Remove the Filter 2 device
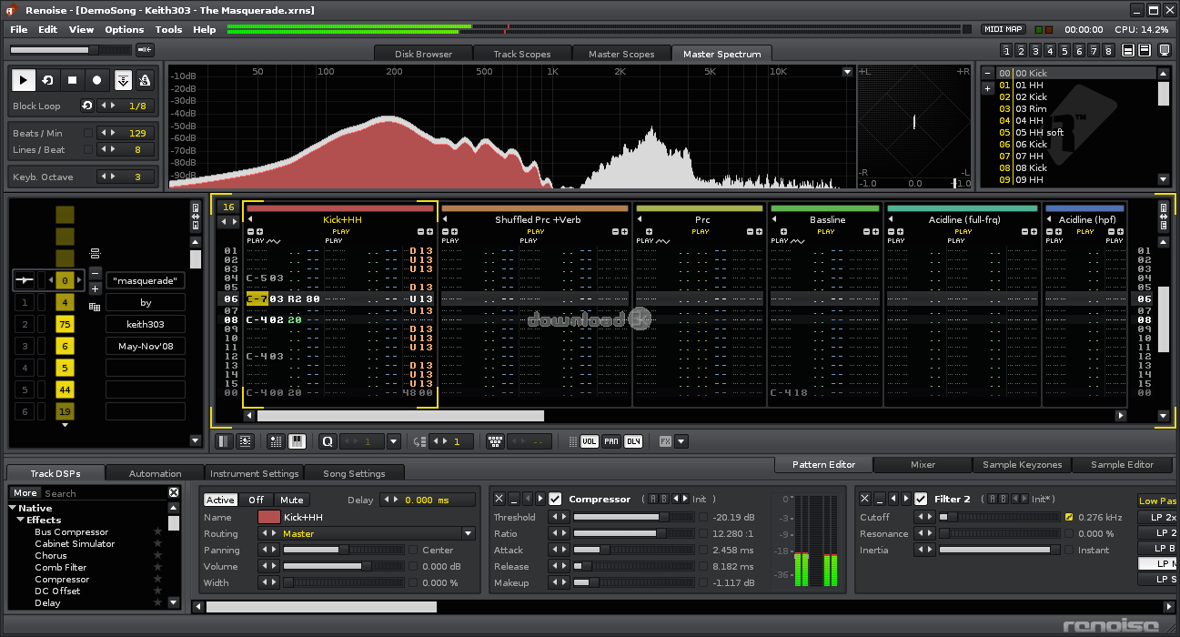 point(864,499)
